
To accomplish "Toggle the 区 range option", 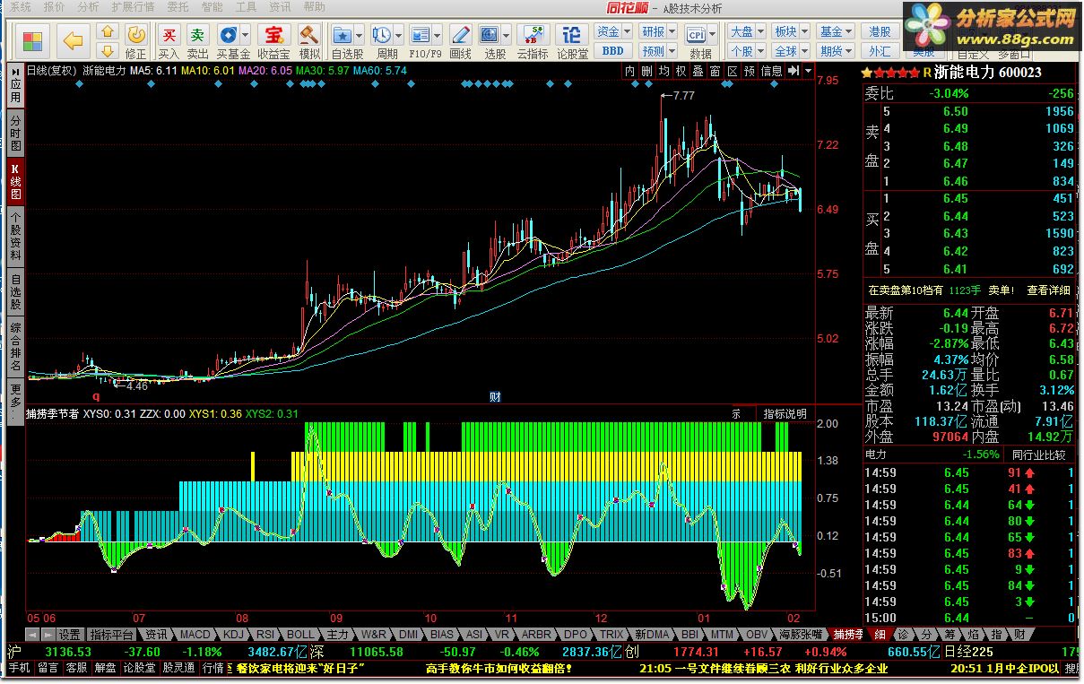I will (x=732, y=70).
